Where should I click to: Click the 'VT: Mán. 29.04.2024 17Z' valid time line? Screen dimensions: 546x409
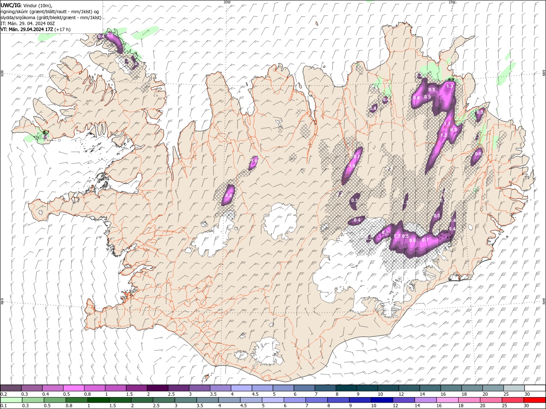[27, 29]
